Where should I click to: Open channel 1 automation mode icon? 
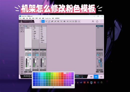click(30, 68)
